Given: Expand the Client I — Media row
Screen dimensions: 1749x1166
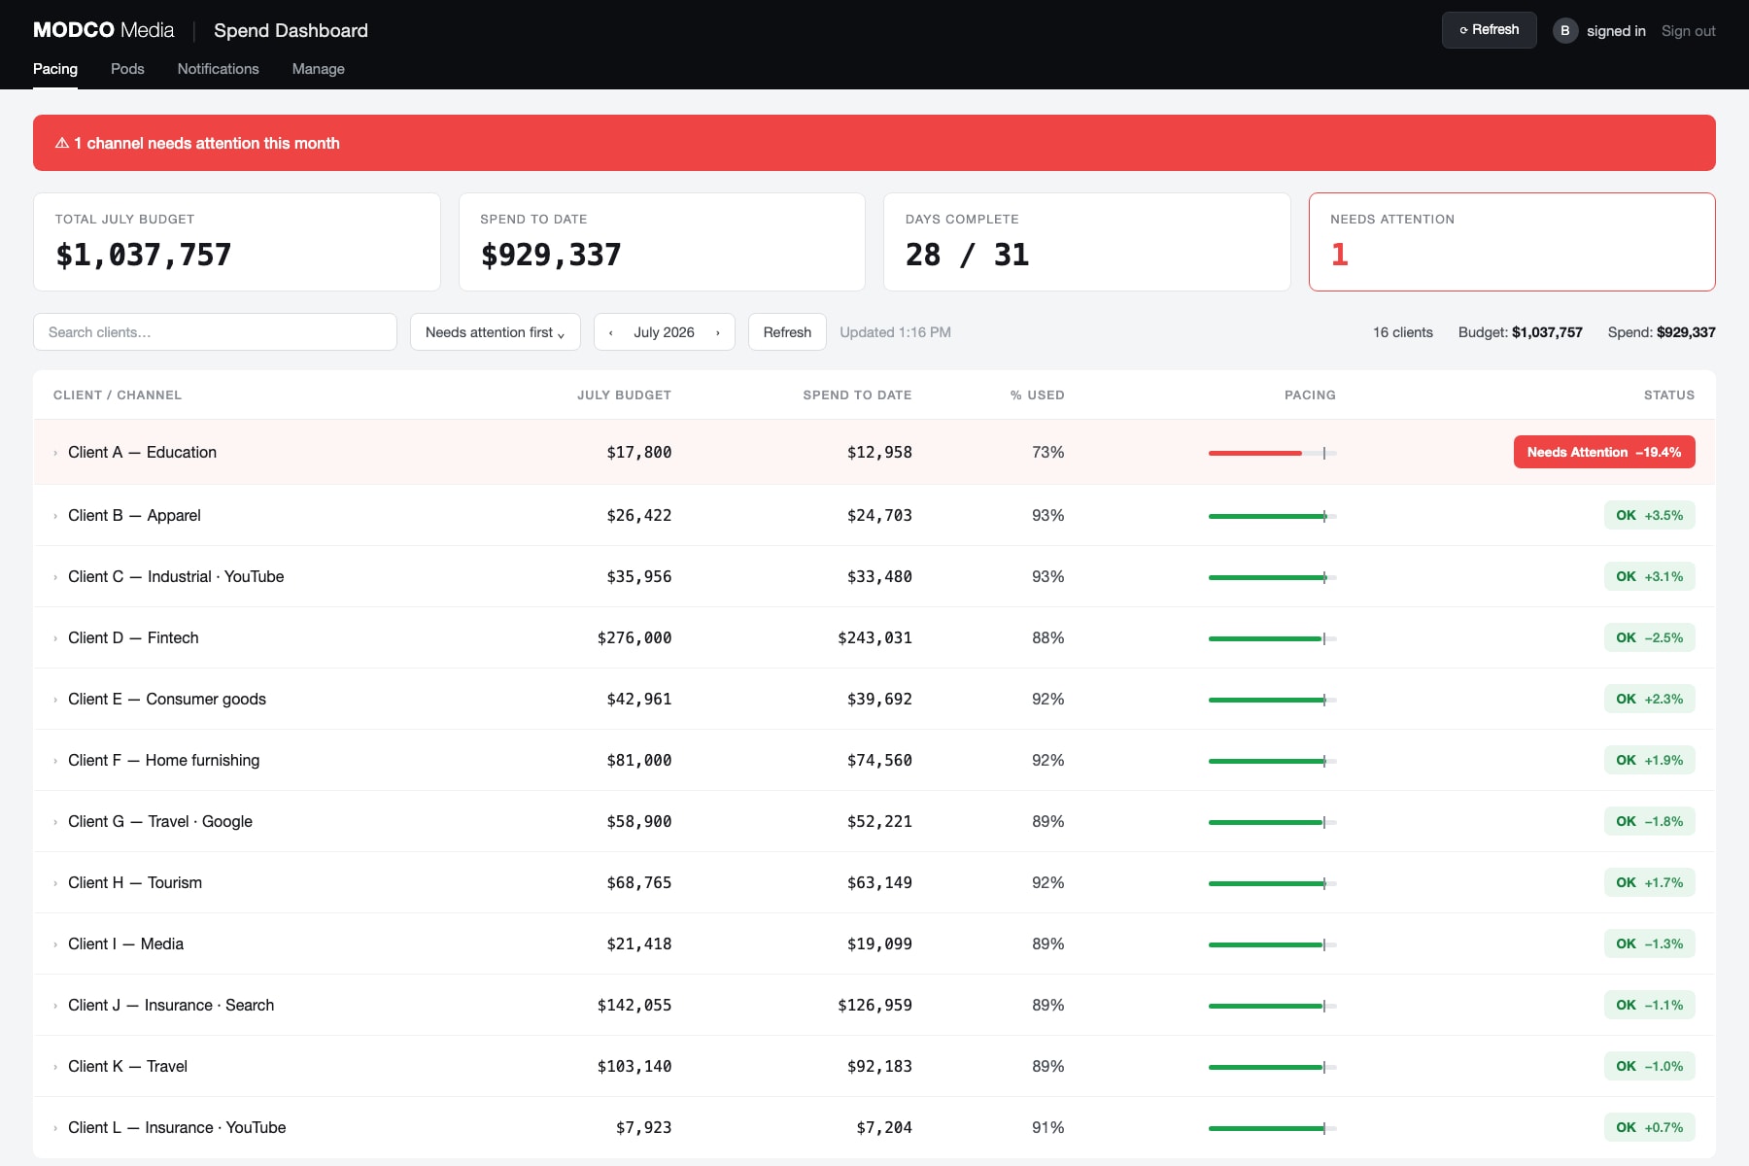Looking at the screenshot, I should pyautogui.click(x=55, y=944).
